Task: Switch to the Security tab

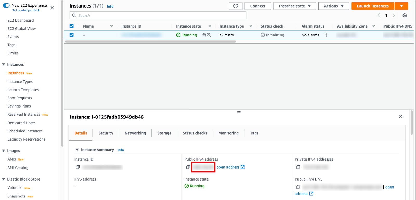Action: (x=106, y=133)
